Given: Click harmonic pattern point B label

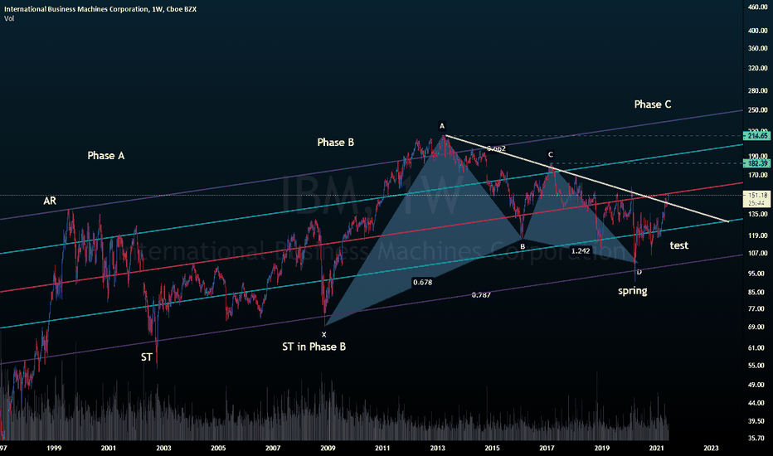Looking at the screenshot, I should 523,246.
